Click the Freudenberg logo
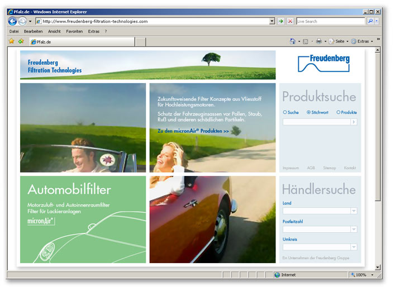The image size is (419, 296). point(323,63)
